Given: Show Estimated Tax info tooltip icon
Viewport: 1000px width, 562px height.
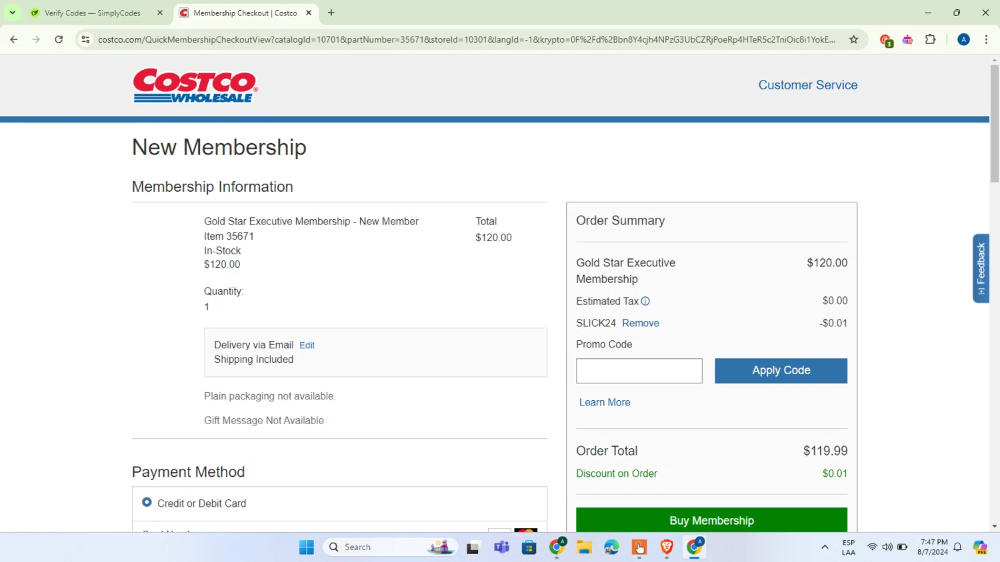Looking at the screenshot, I should click(645, 301).
